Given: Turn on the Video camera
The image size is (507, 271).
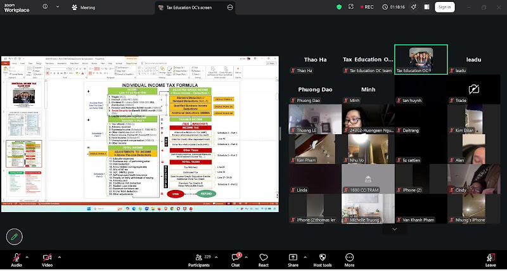Looking at the screenshot, I should click(x=47, y=260).
